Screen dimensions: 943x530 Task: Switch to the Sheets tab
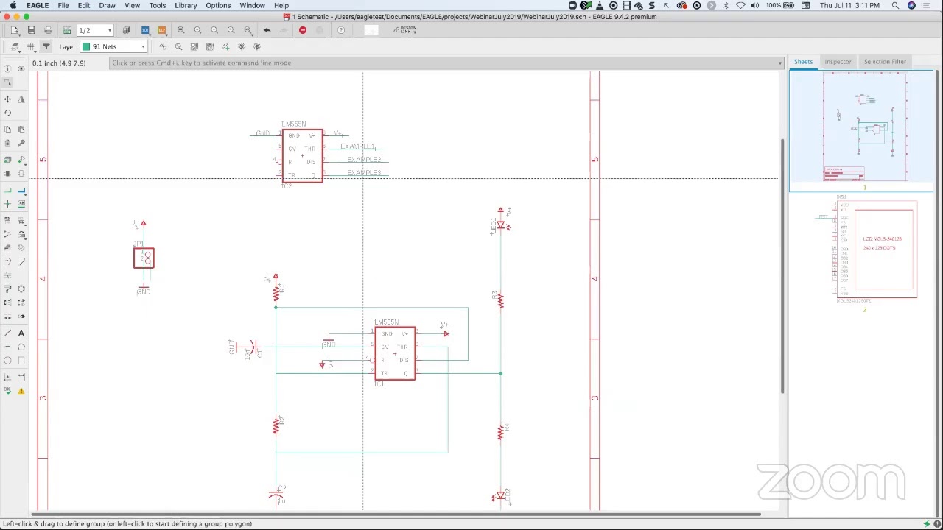[x=803, y=62]
